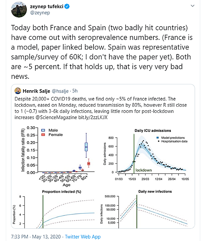The height and width of the screenshot is (241, 207).
Task: Expand the tweet options chevron
Action: (x=193, y=6)
